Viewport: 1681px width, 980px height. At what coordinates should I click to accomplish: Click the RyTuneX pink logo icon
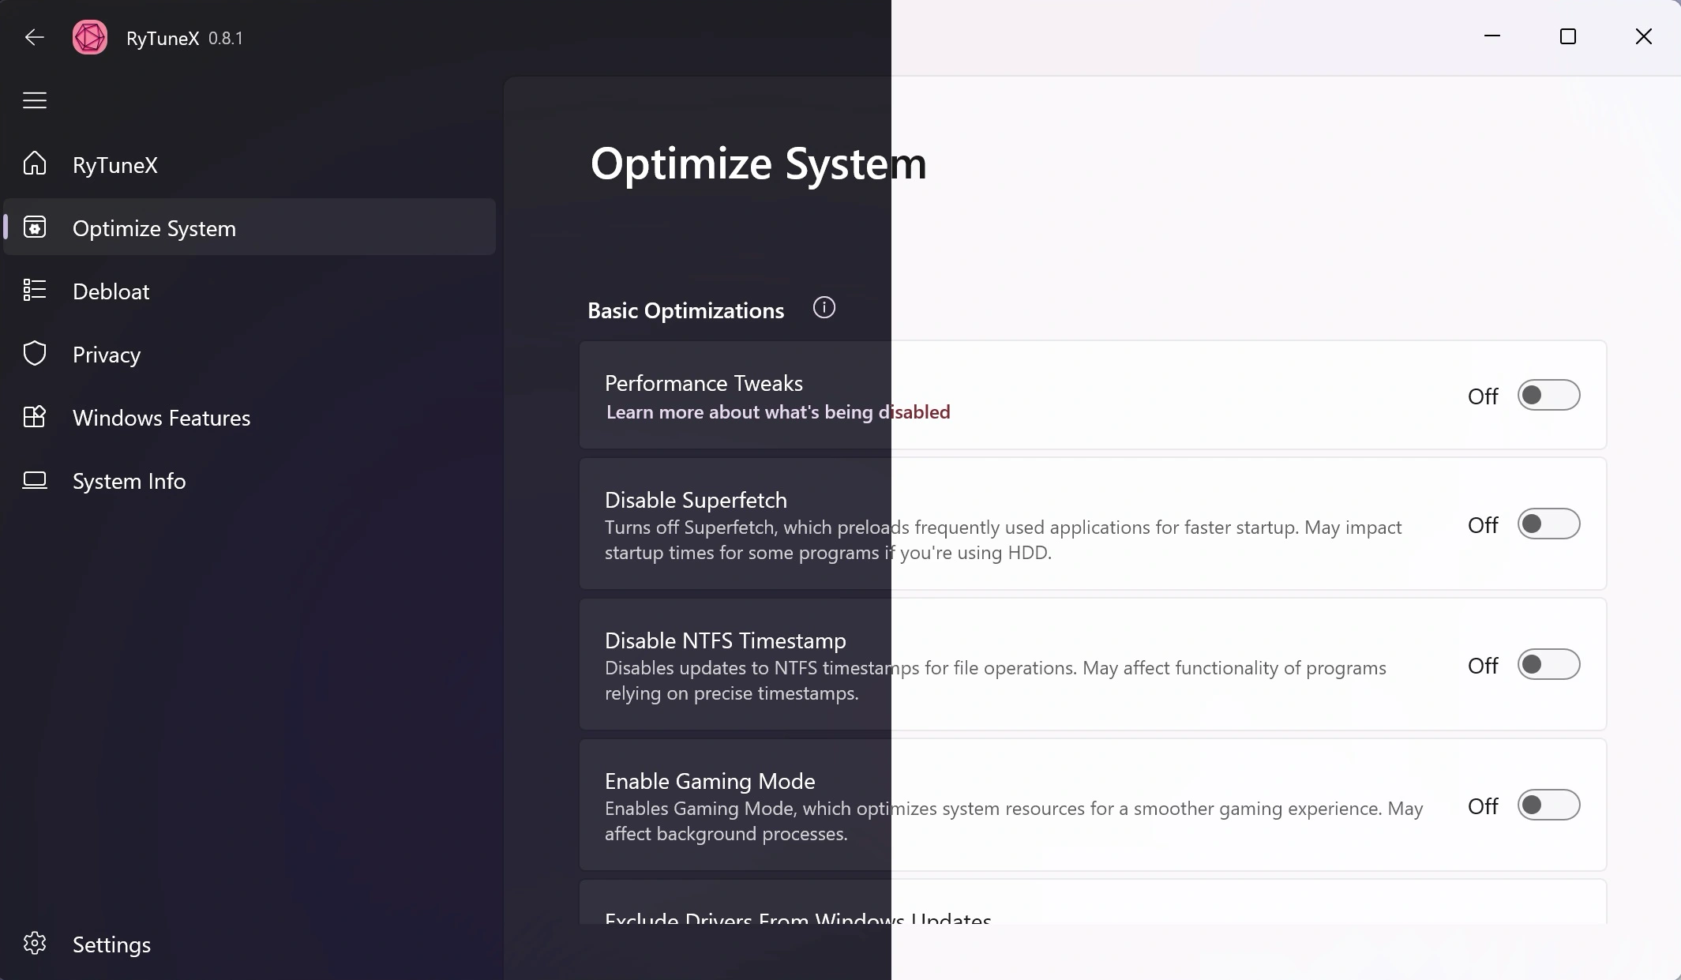pos(90,37)
